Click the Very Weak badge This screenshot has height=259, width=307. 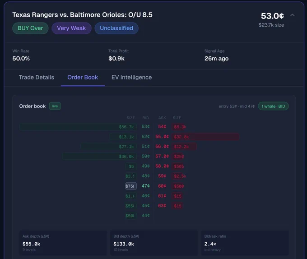pyautogui.click(x=71, y=28)
